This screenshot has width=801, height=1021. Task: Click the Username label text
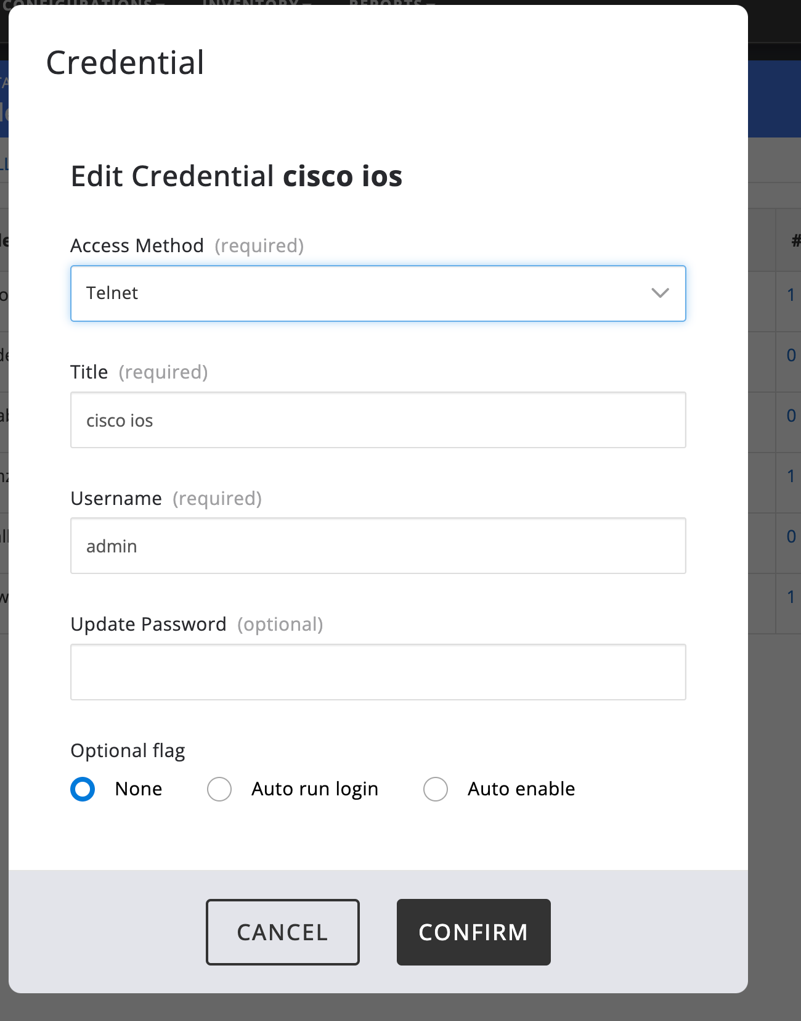(x=116, y=498)
